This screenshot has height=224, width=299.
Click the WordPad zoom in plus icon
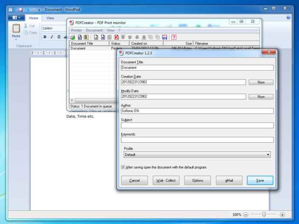(282, 215)
